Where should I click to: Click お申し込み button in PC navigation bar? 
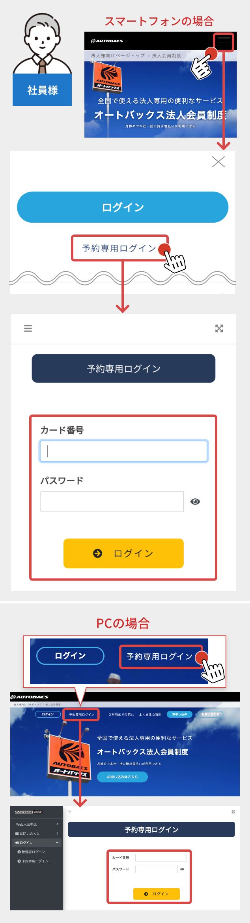[x=179, y=714]
